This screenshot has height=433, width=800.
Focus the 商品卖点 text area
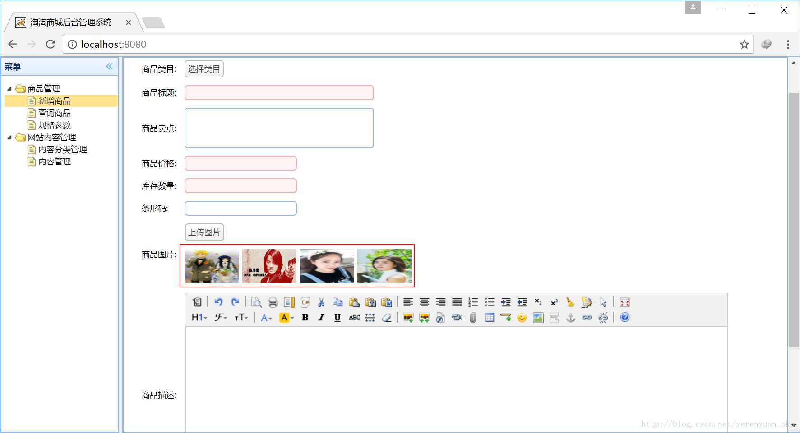pyautogui.click(x=279, y=128)
